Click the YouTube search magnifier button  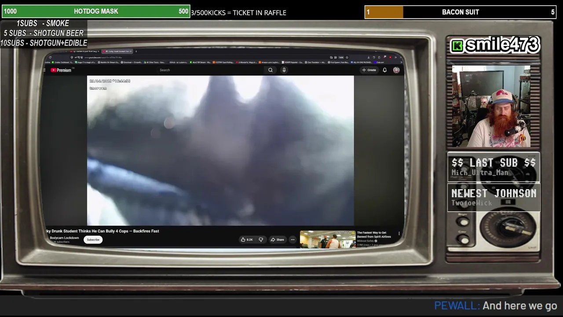(271, 70)
